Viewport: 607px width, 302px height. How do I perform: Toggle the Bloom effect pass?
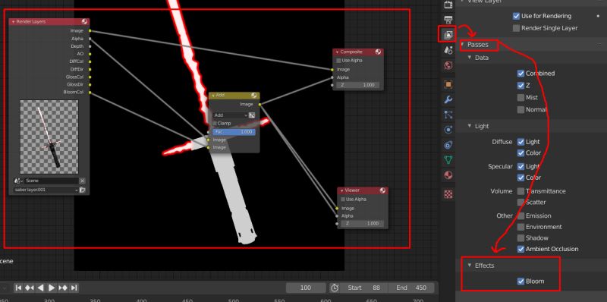521,281
